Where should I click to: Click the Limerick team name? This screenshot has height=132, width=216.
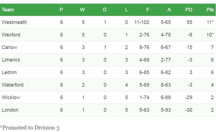11,60
